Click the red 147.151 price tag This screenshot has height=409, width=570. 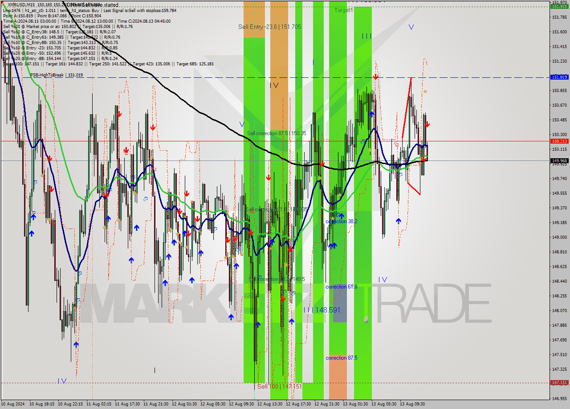559,382
